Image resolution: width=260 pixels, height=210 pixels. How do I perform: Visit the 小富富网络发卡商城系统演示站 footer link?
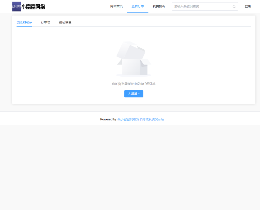pos(140,119)
